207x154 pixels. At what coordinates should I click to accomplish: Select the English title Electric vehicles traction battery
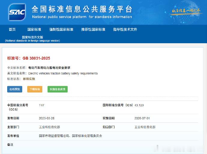tap(63, 74)
